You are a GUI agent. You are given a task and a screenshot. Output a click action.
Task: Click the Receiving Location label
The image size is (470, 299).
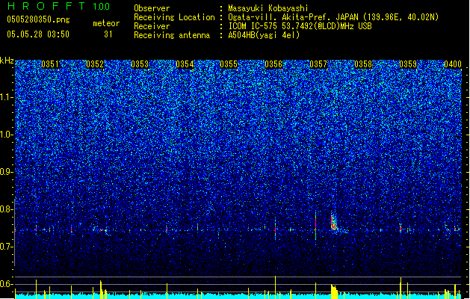coord(174,17)
